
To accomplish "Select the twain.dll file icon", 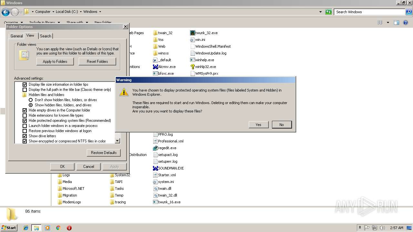I will pyautogui.click(x=155, y=188).
